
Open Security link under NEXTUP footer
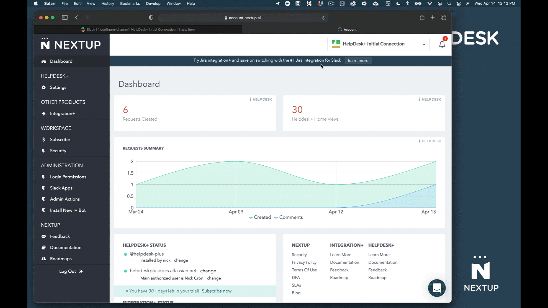[299, 255]
